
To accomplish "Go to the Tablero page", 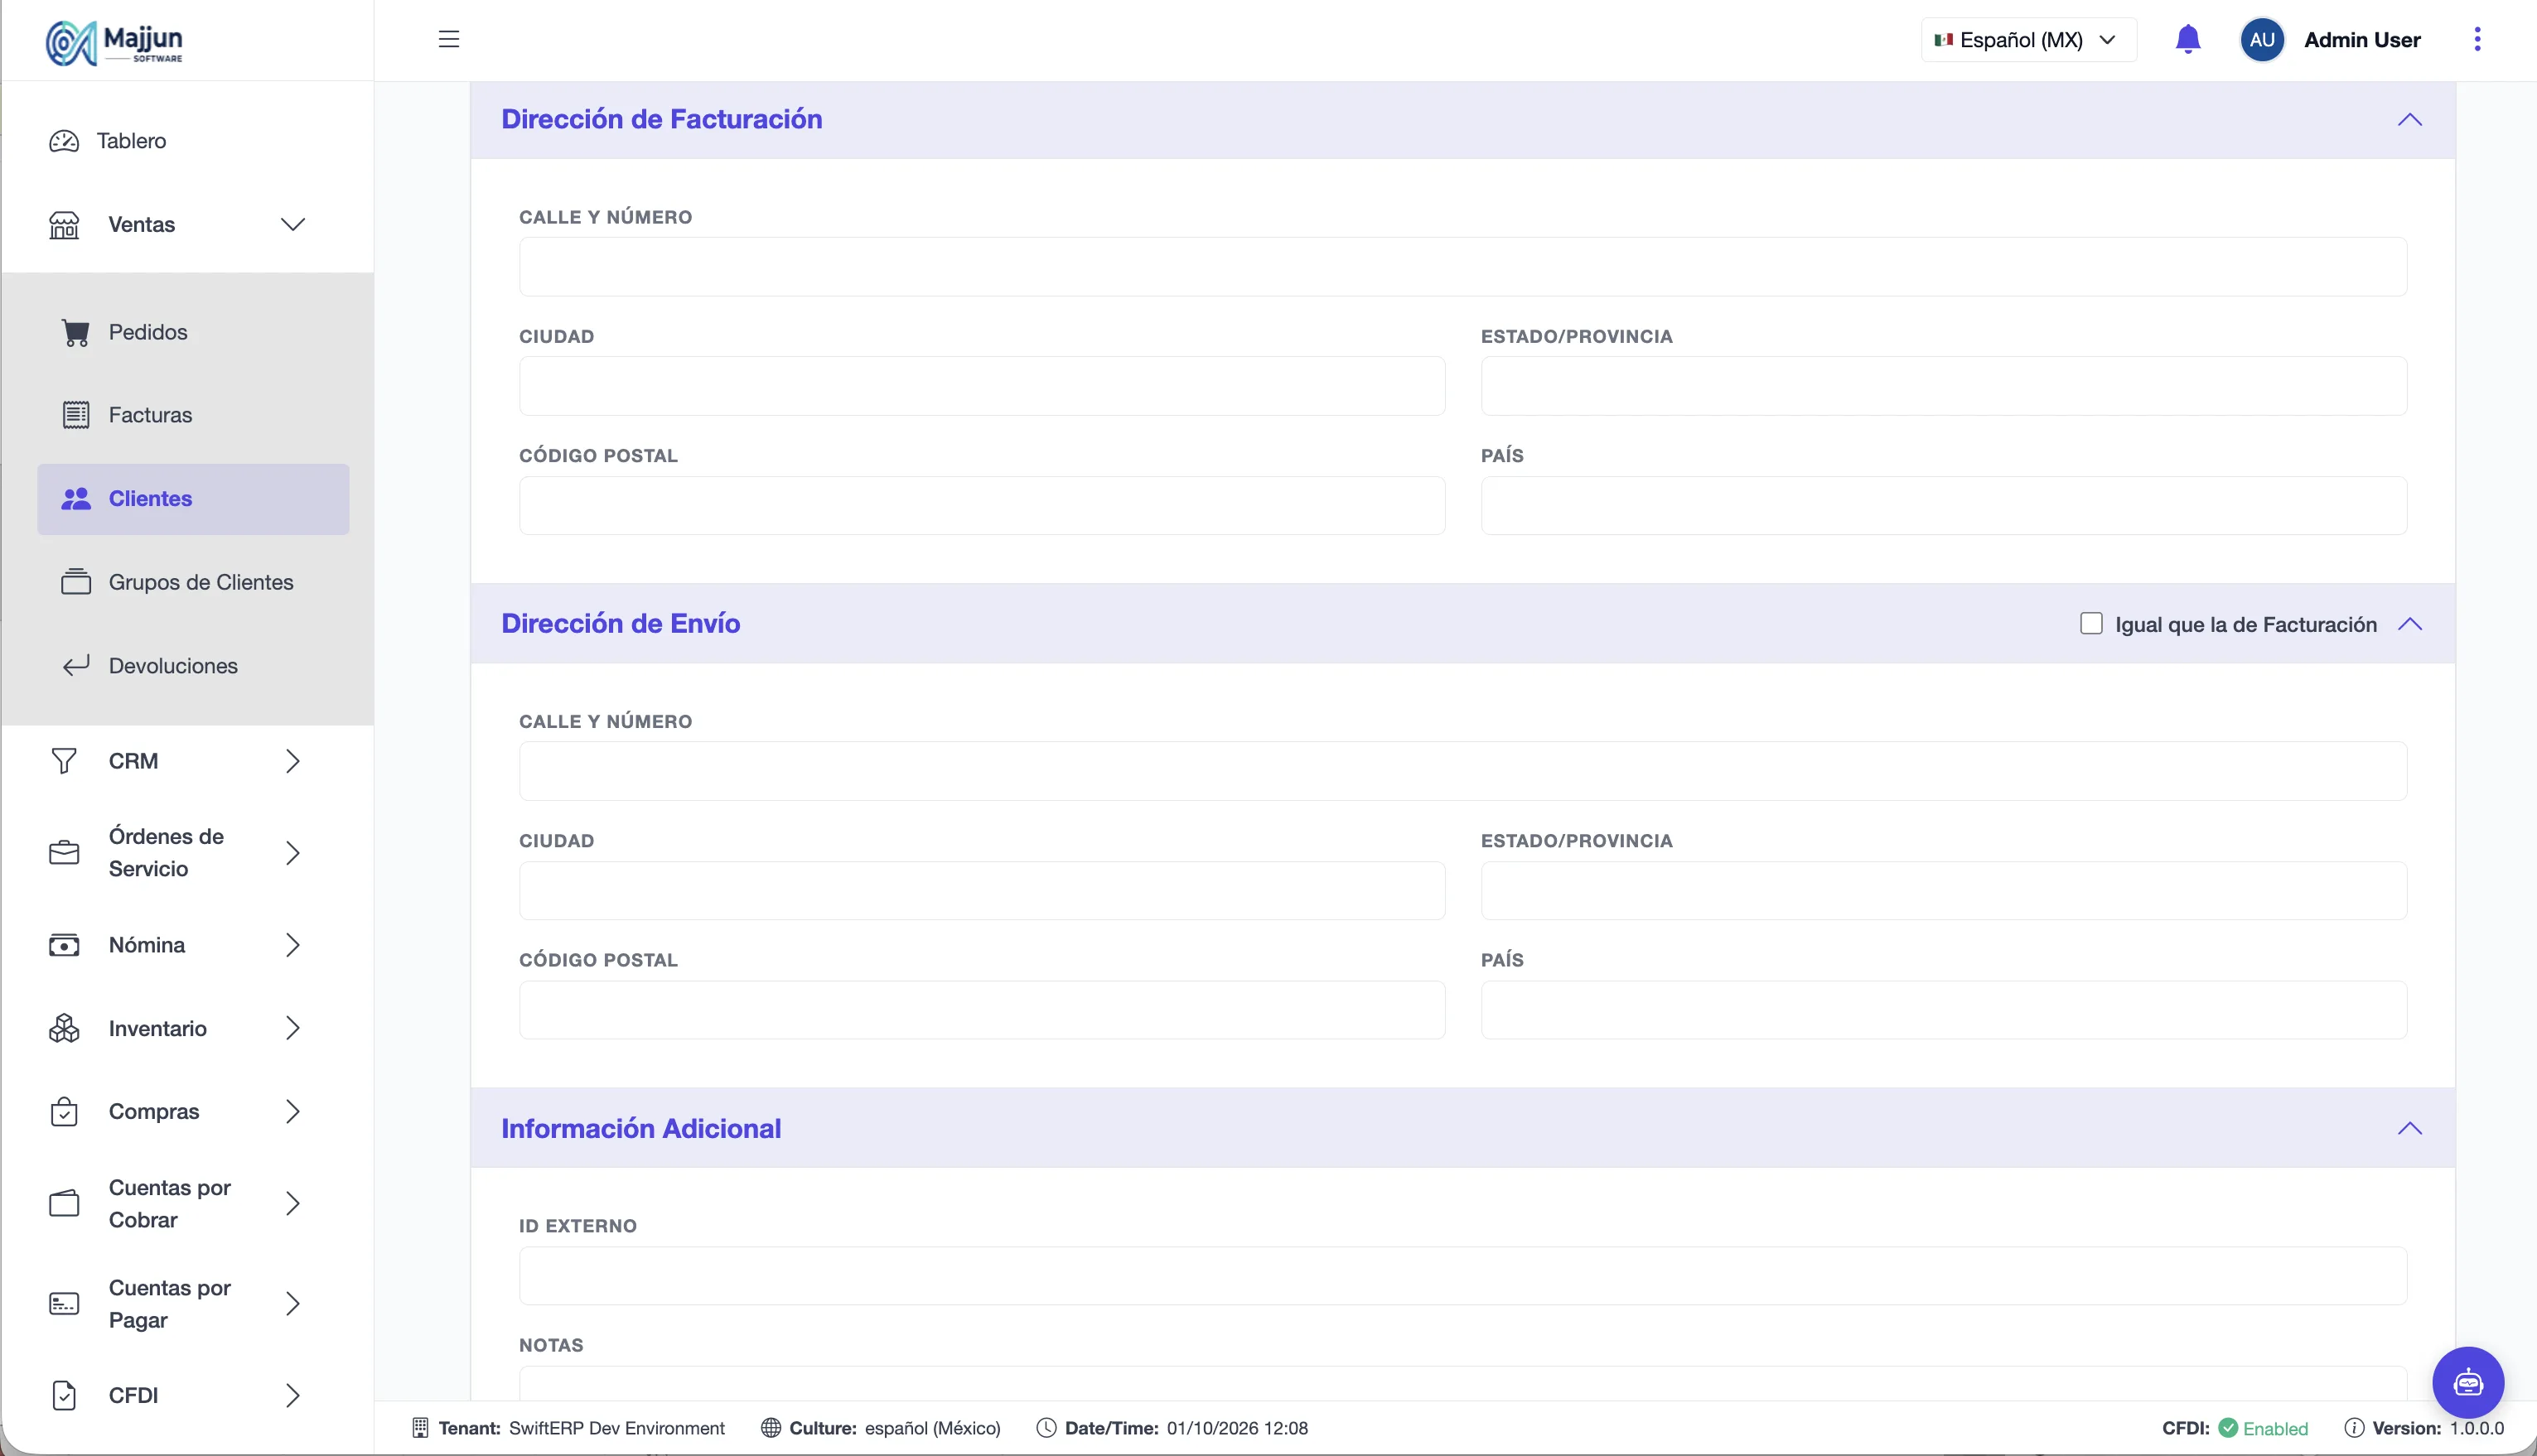I will tap(131, 141).
